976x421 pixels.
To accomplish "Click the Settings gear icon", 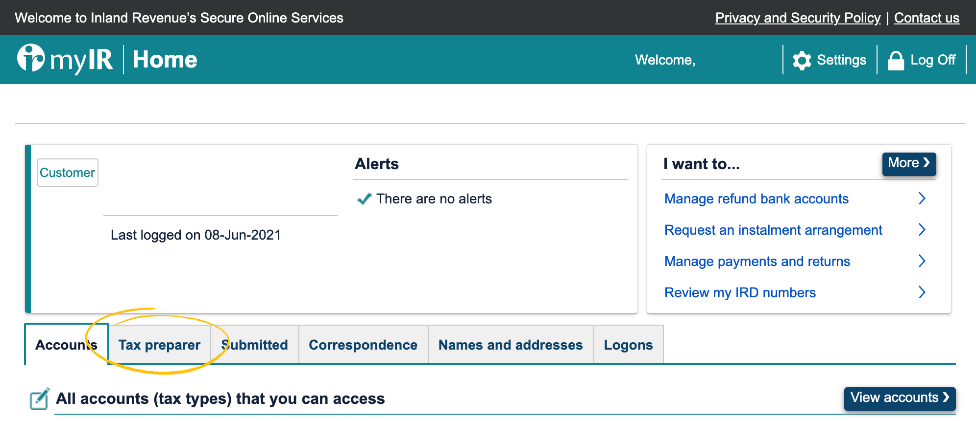I will 802,60.
